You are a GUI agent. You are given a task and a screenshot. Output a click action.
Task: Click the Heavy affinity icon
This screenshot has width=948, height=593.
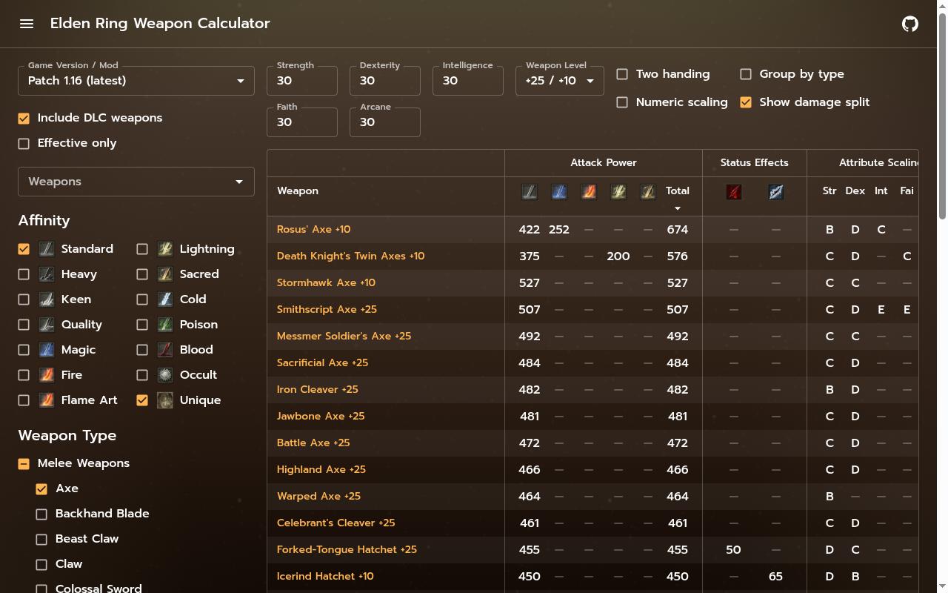pyautogui.click(x=47, y=274)
